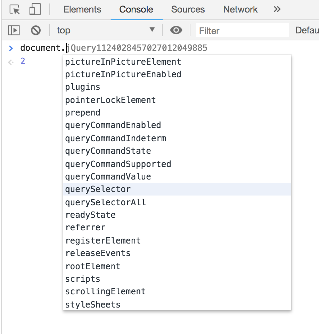The image size is (319, 334).
Task: Switch to the Sources tab
Action: [188, 9]
